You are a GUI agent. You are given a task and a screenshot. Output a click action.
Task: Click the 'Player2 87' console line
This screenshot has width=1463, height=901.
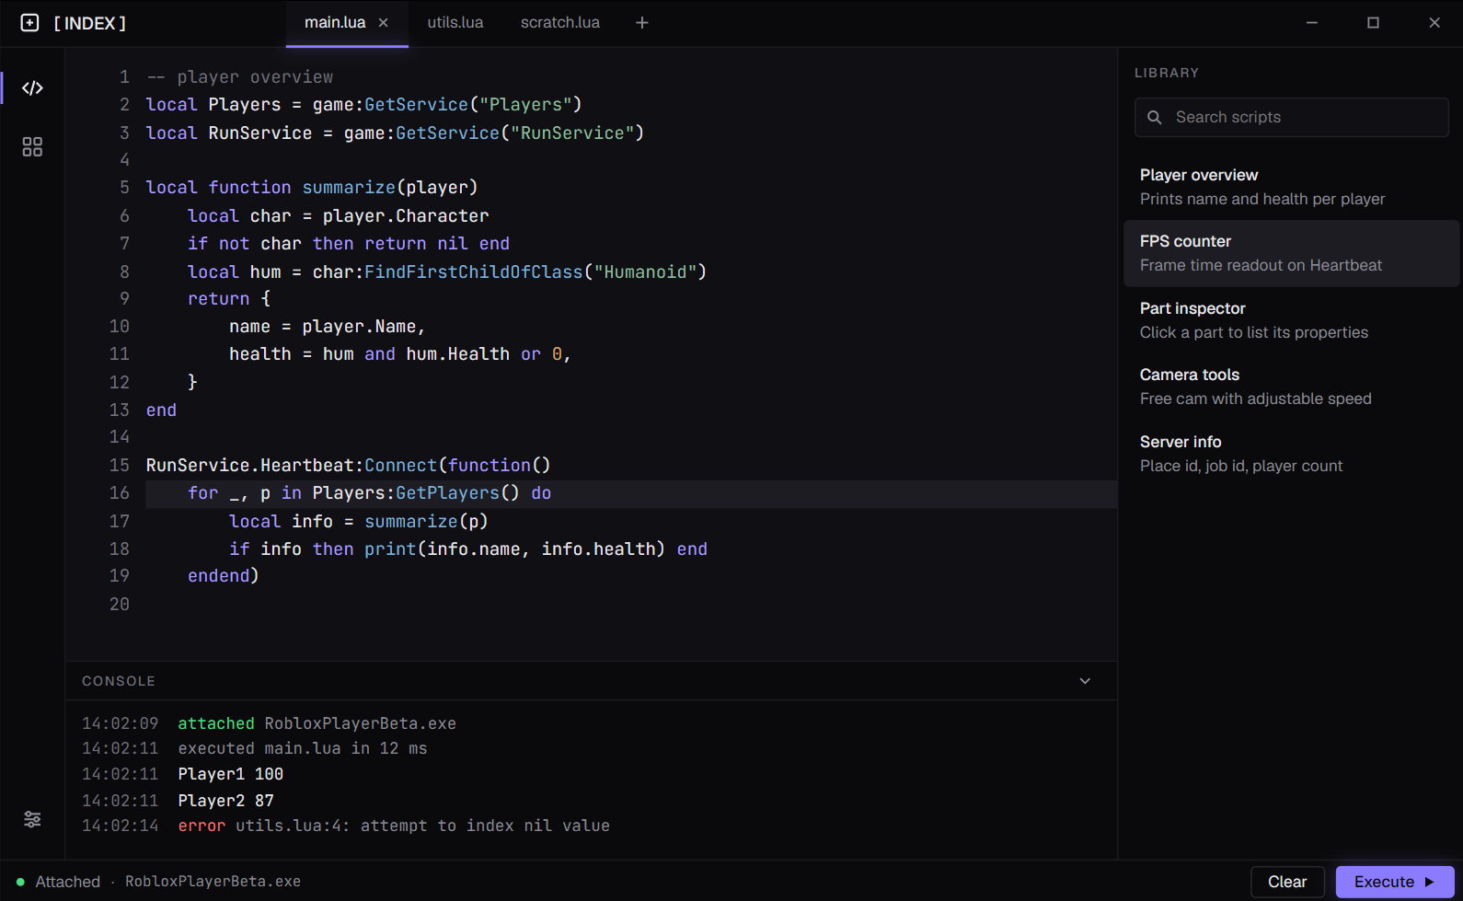pos(178,801)
